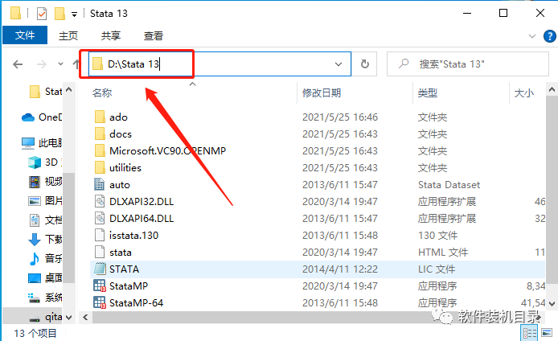This screenshot has height=341, width=558.
Task: Click the StataMP-64 application icon
Action: [x=100, y=302]
